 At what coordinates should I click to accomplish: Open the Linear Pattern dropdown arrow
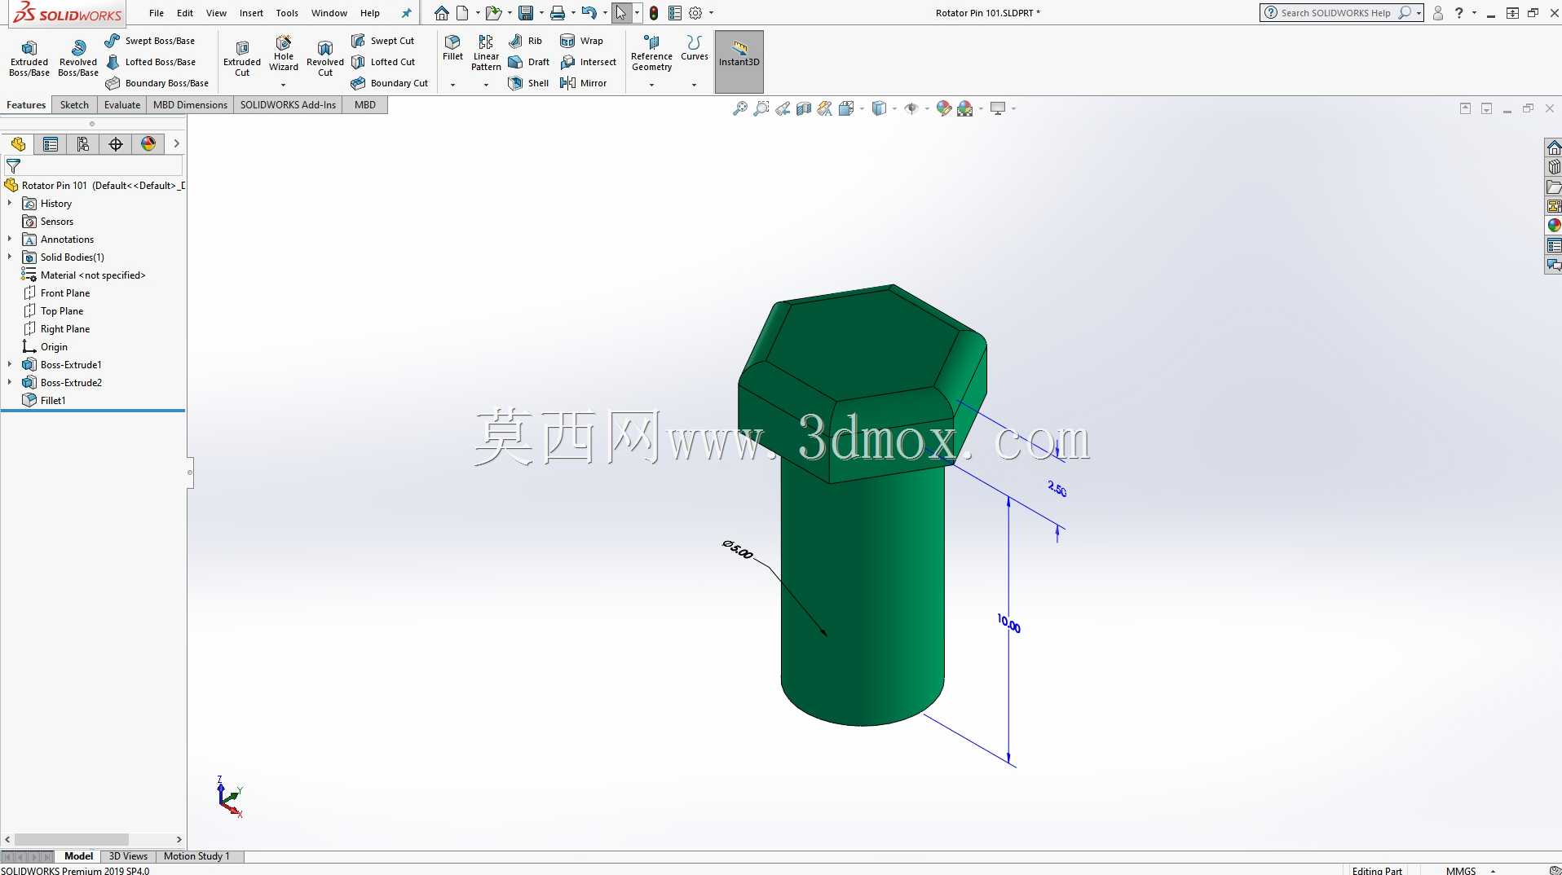(x=486, y=85)
